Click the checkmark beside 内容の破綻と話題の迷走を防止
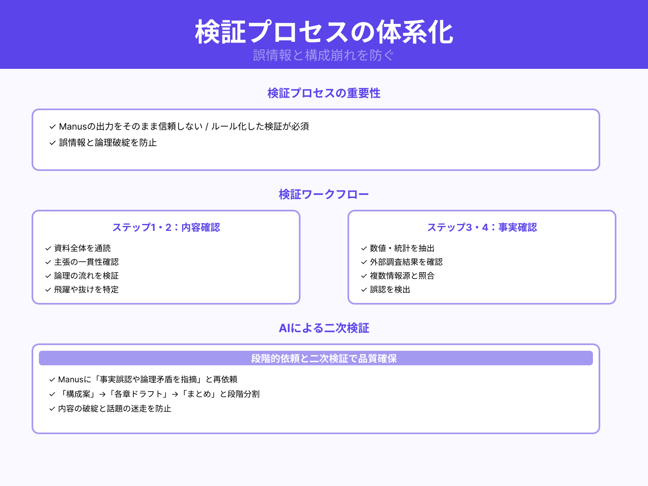The height and width of the screenshot is (486, 648). 51,409
